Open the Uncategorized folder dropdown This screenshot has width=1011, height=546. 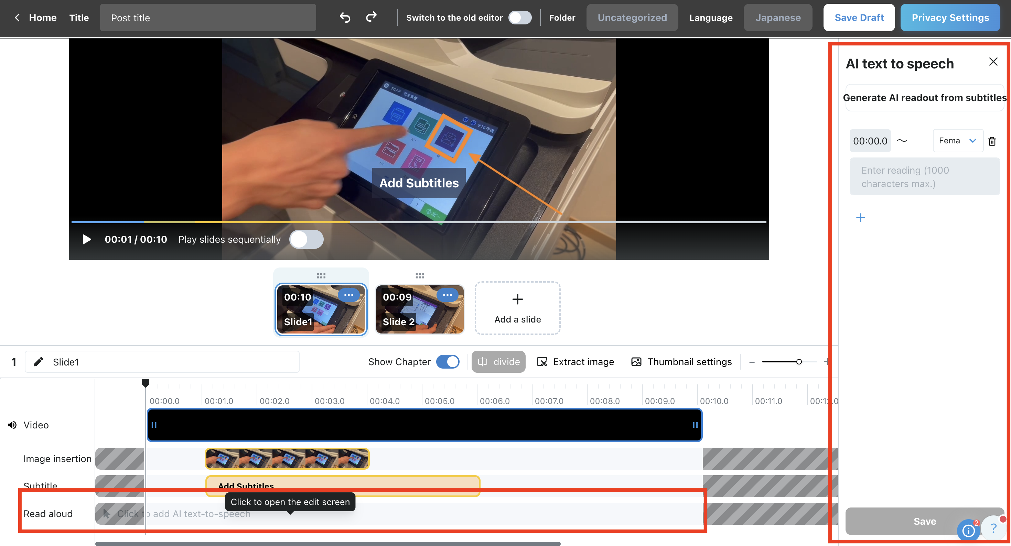click(x=632, y=18)
